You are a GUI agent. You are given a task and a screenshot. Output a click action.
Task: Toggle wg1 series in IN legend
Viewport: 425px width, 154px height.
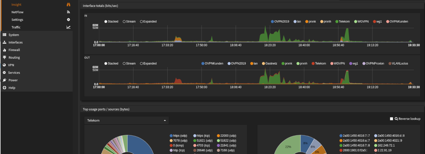[377, 22]
